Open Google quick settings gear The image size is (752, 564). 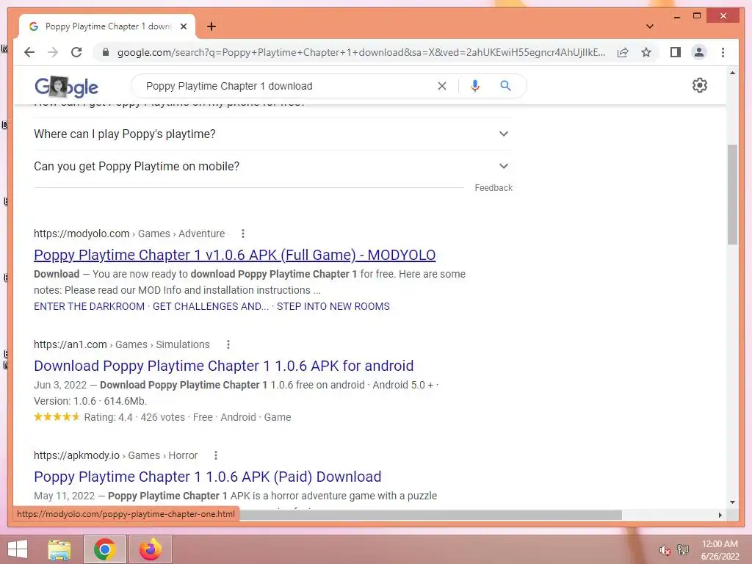pyautogui.click(x=699, y=85)
